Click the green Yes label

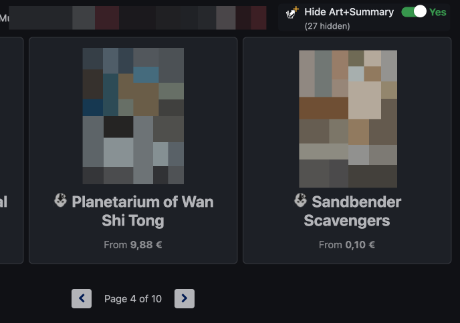click(438, 12)
